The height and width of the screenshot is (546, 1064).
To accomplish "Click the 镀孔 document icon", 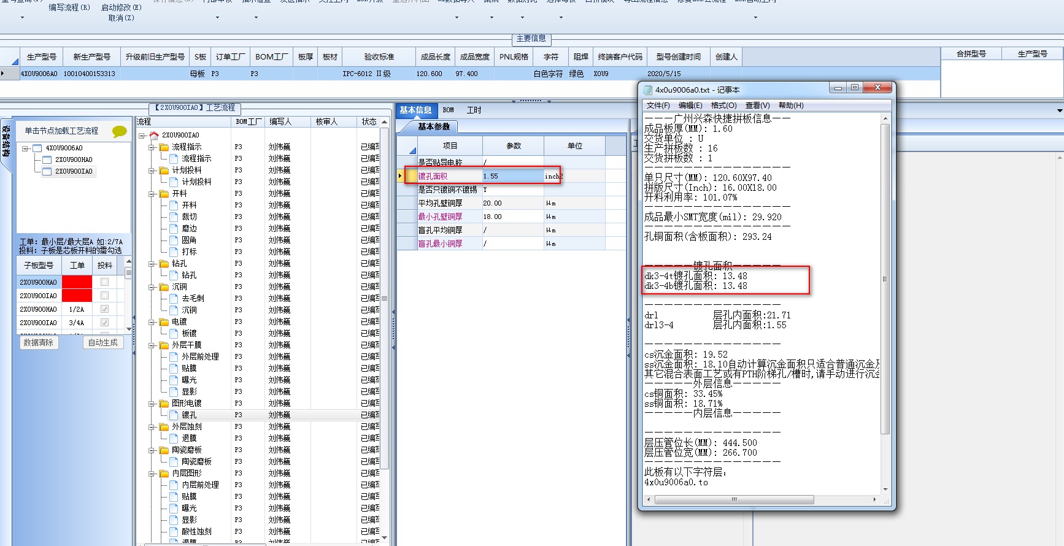I will [174, 415].
